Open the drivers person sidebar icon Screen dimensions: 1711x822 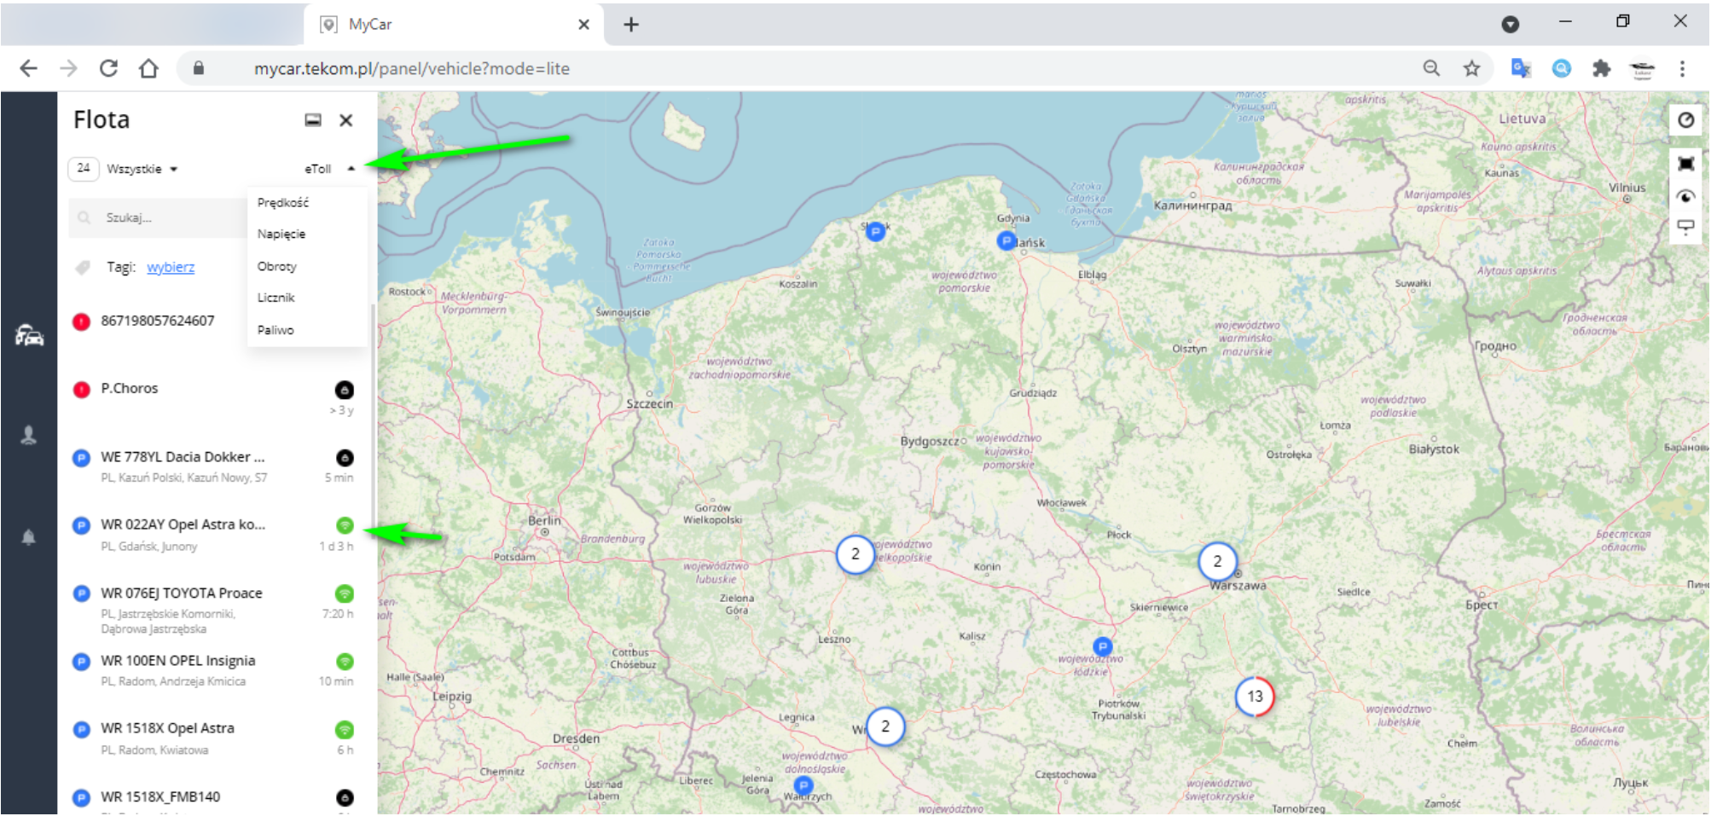click(29, 436)
